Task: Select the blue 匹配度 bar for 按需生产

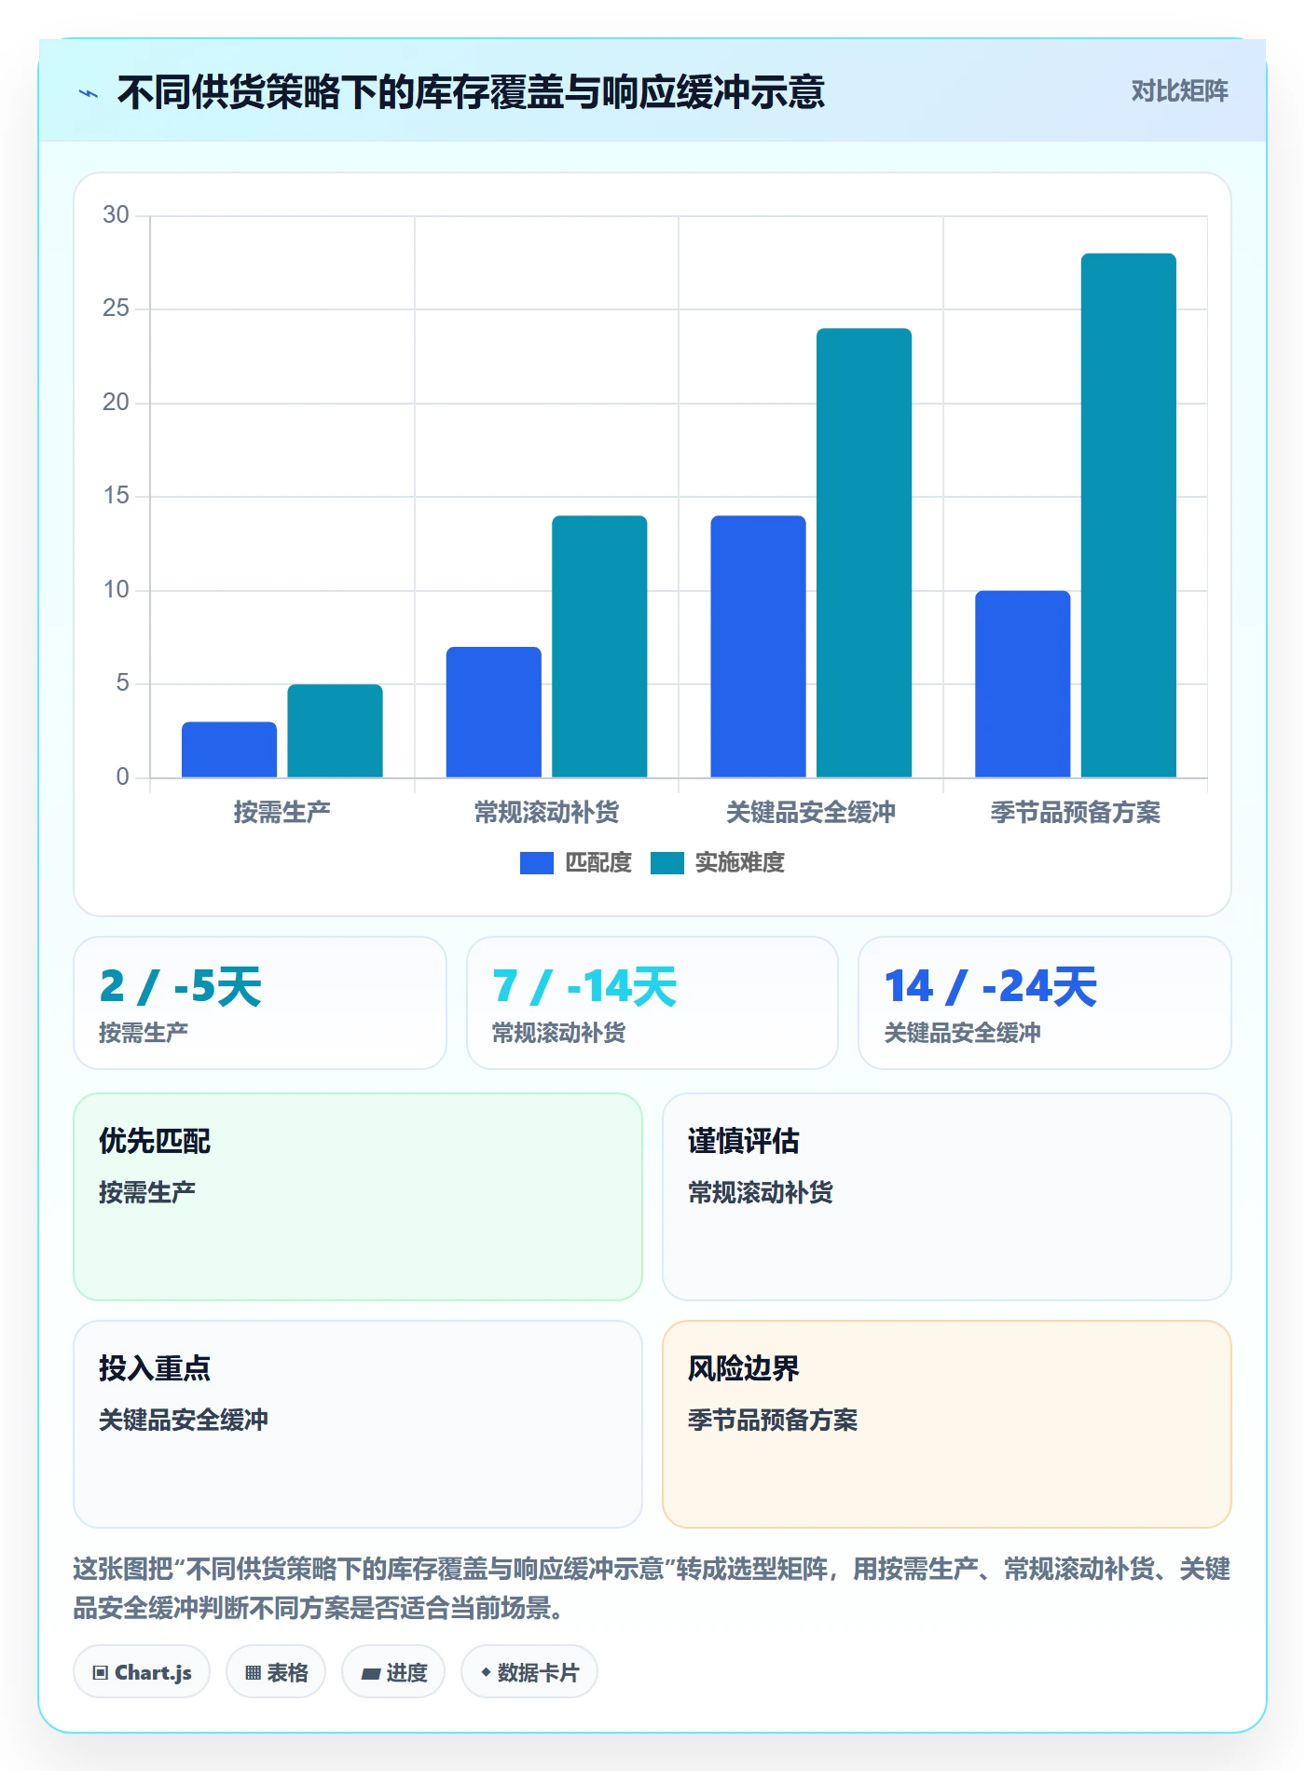Action: (x=229, y=749)
